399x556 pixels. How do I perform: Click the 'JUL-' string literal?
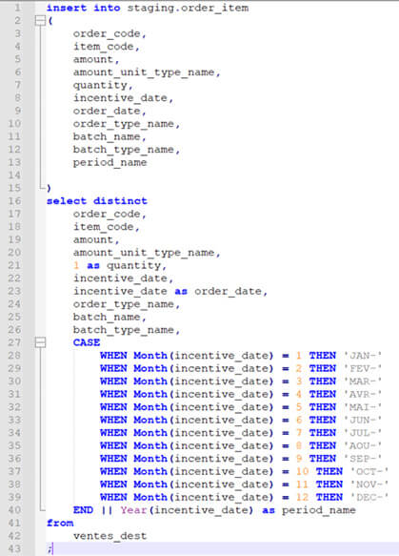point(363,433)
